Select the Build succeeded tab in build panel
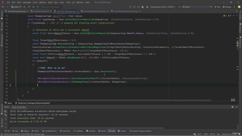The height and width of the screenshot is (136, 242). tap(19, 107)
